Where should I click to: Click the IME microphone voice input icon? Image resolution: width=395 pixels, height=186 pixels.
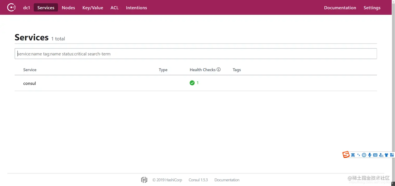coord(370,155)
